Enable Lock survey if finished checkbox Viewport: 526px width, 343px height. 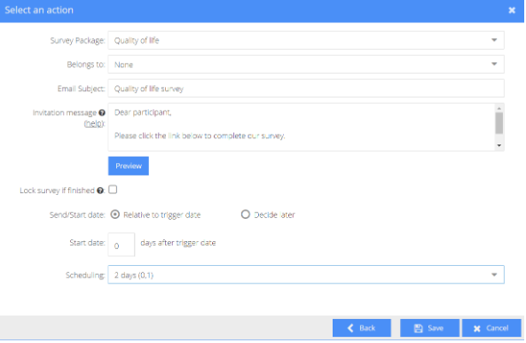[x=113, y=190]
